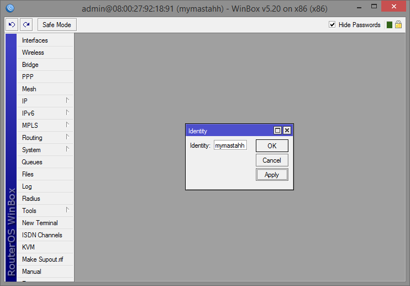Image resolution: width=410 pixels, height=286 pixels.
Task: Open the Bridge menu
Action: 45,65
